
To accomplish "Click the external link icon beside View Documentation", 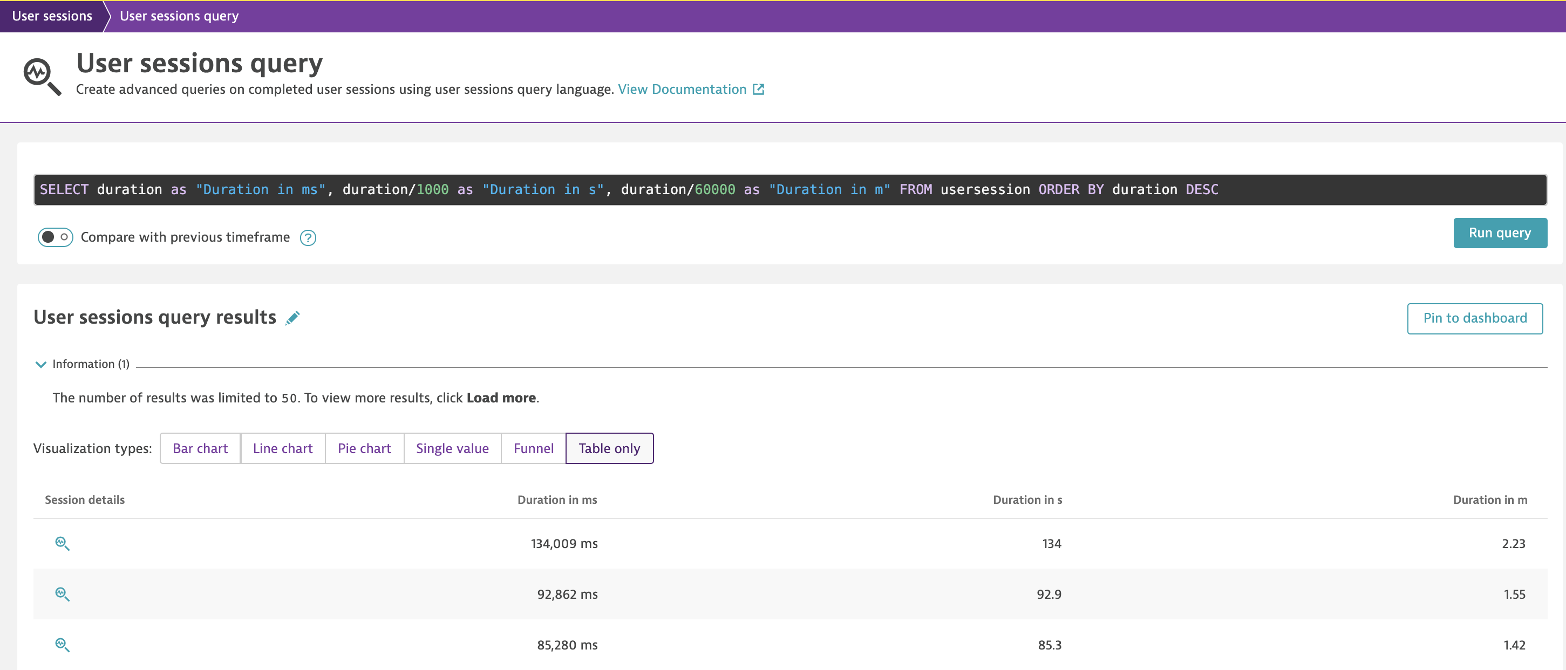I will [758, 90].
